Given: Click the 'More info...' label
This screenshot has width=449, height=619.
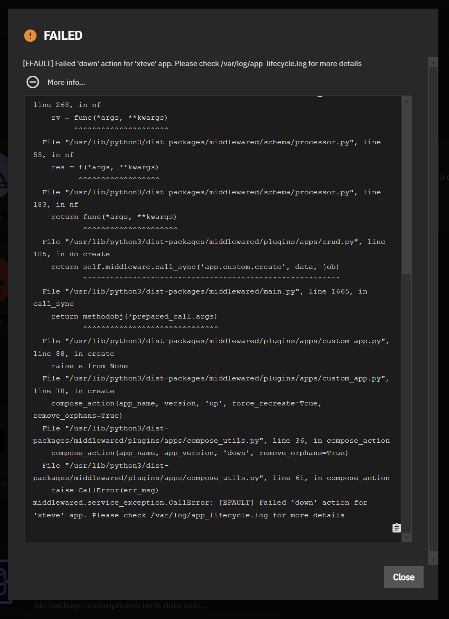Looking at the screenshot, I should [66, 82].
